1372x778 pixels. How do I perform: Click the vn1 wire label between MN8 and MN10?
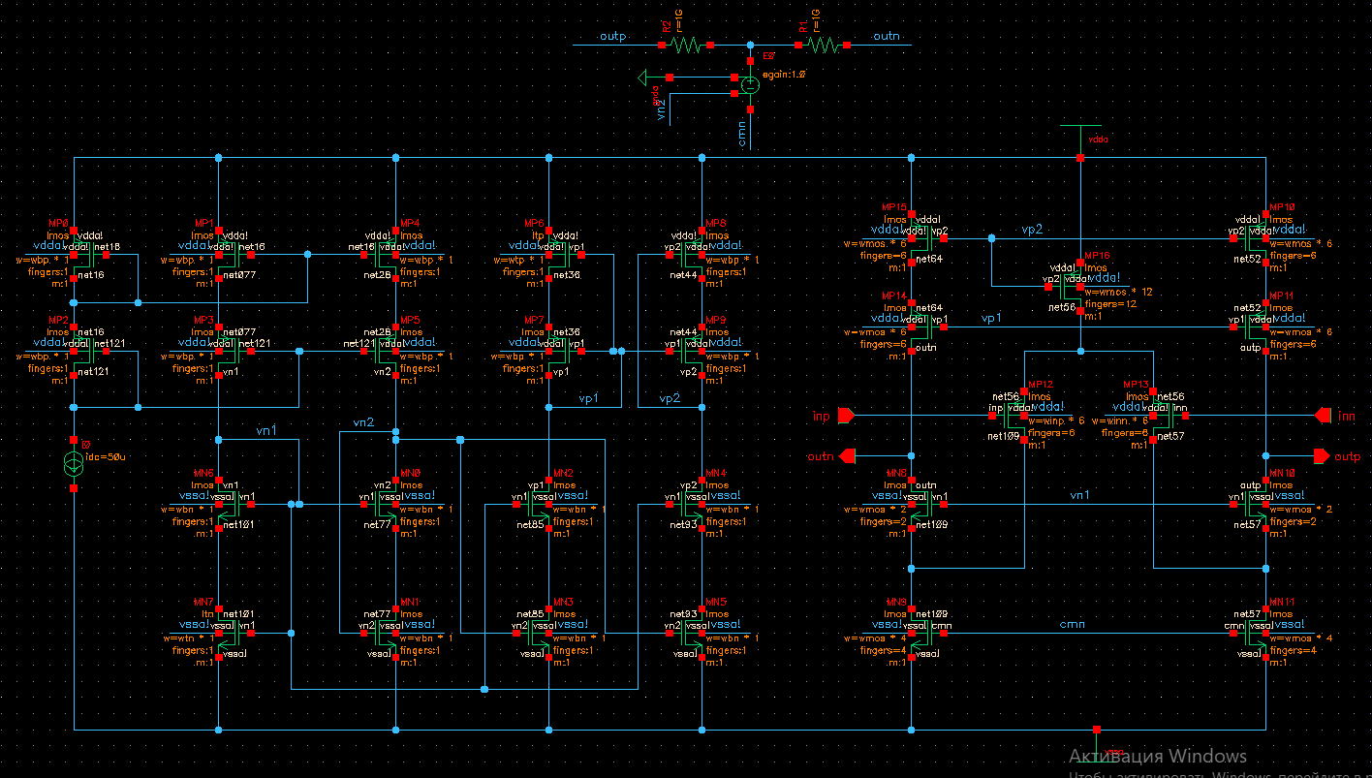coord(1080,494)
